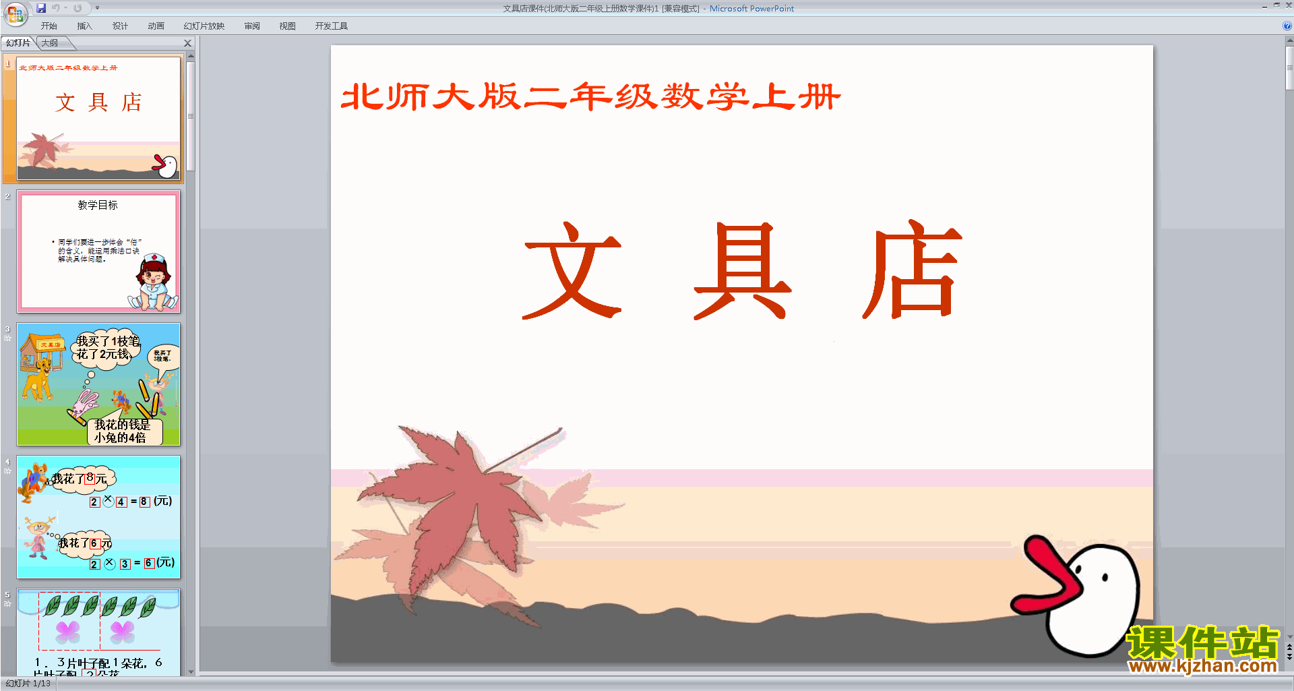Viewport: 1294px width, 691px height.
Task: Restore down the PowerPoint window
Action: [x=1276, y=5]
